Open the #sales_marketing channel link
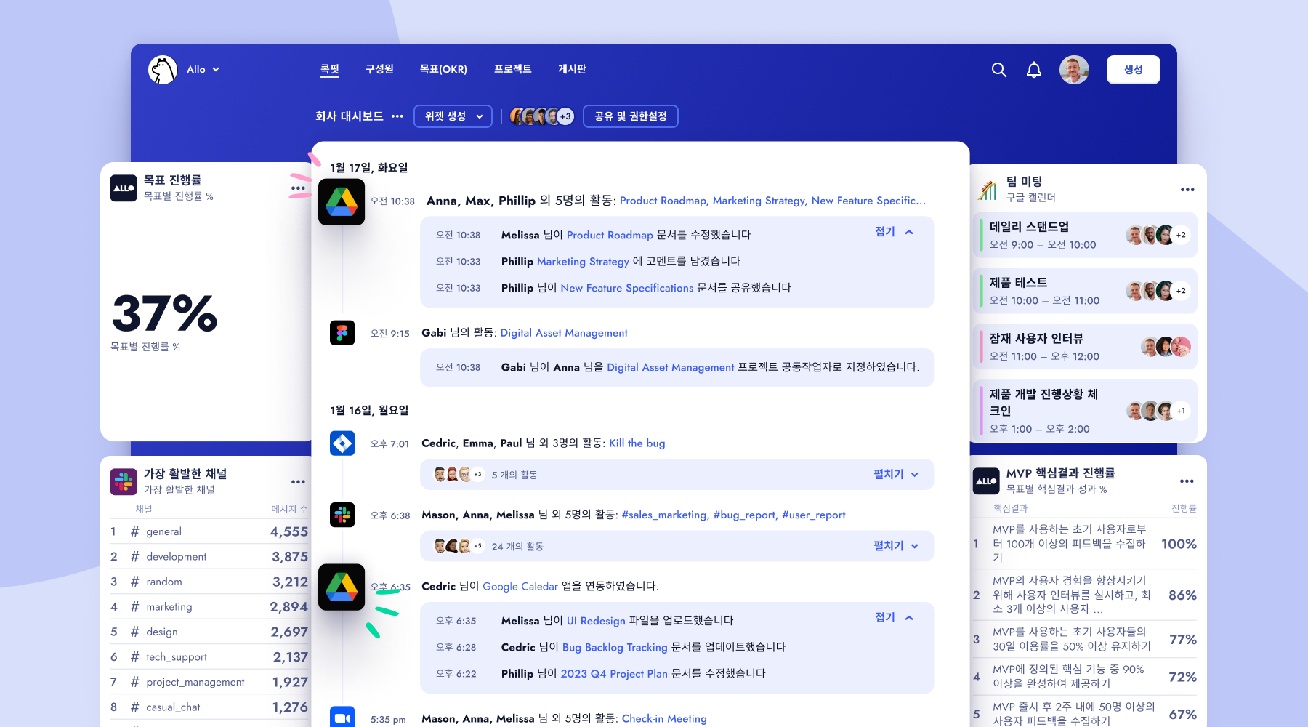 (665, 515)
